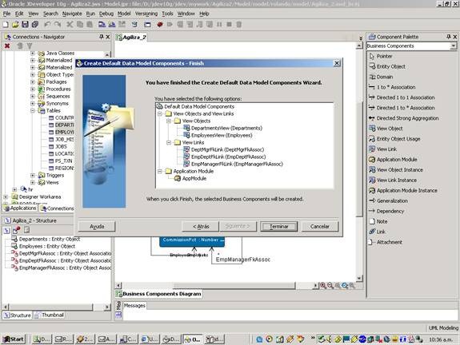Click the Save icon in the toolbar
The width and height of the screenshot is (460, 345).
[x=26, y=24]
